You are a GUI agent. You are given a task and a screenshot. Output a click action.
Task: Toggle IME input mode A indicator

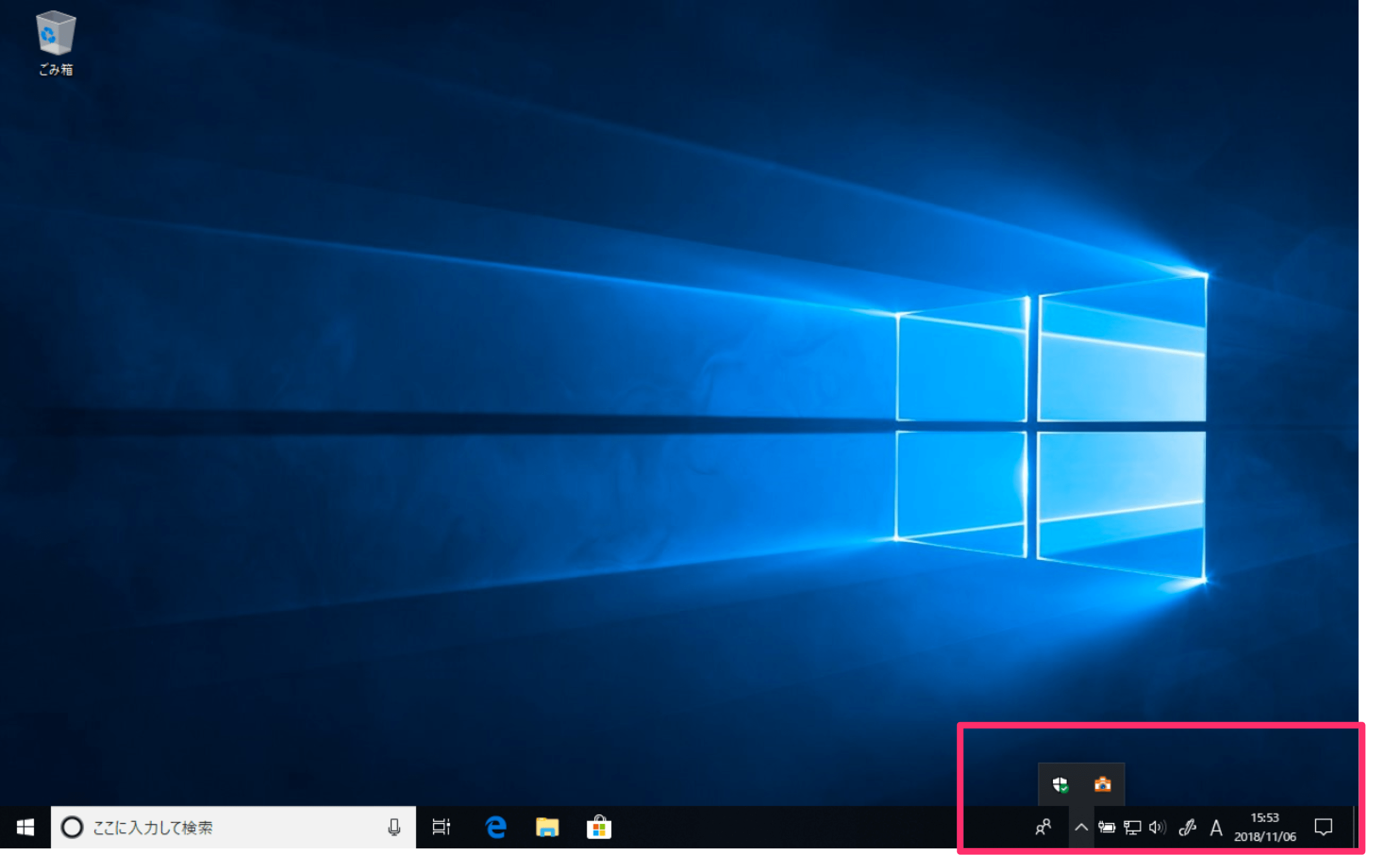[x=1216, y=829]
